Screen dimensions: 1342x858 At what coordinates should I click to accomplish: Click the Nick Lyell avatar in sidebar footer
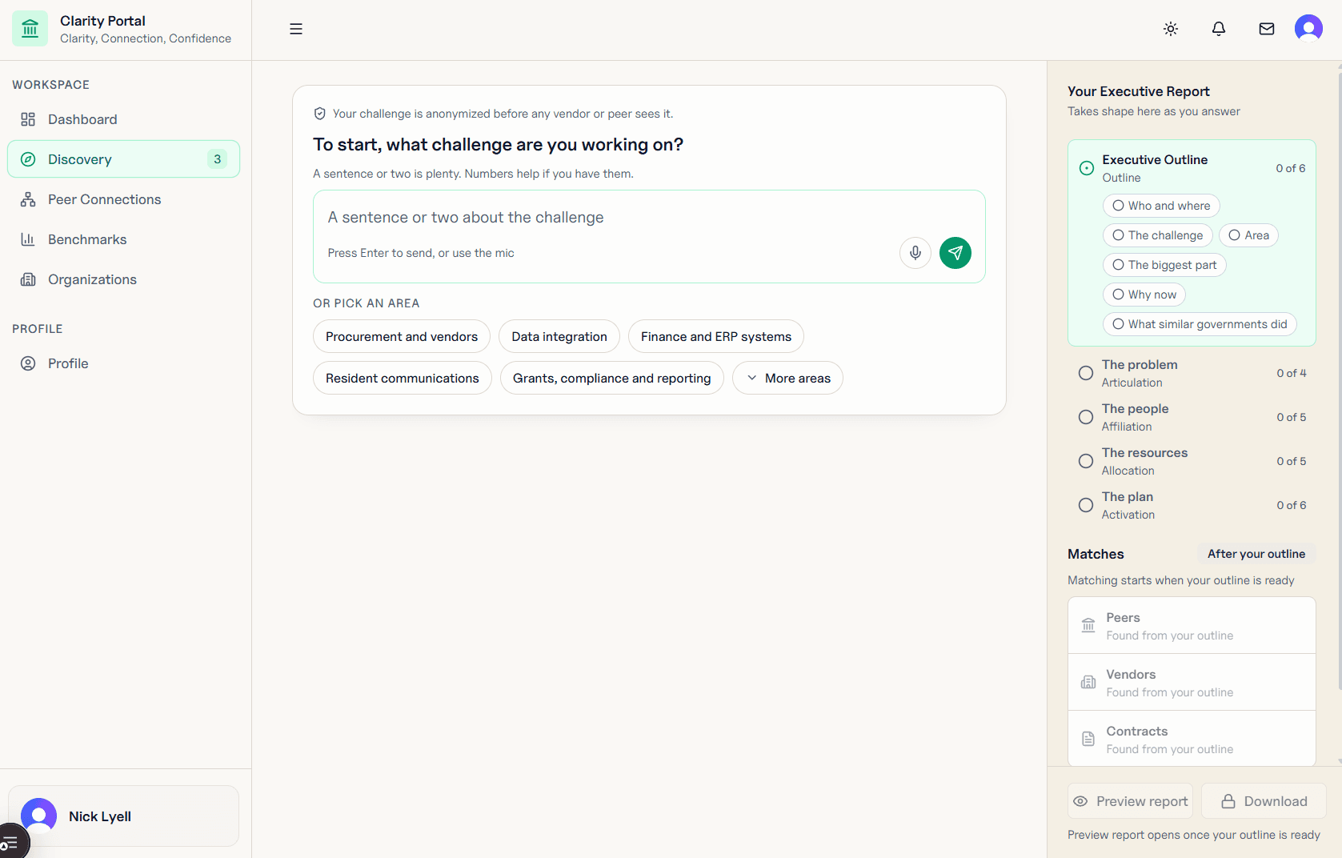click(x=38, y=816)
